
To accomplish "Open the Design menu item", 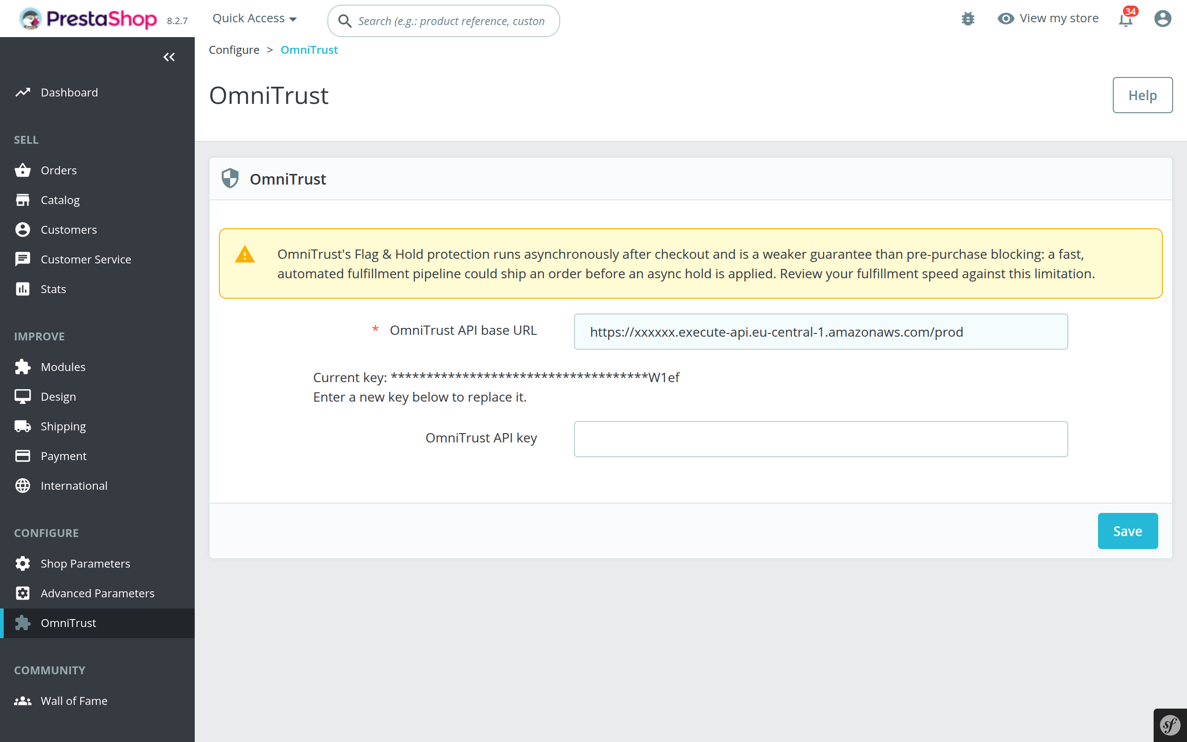I will (97, 397).
